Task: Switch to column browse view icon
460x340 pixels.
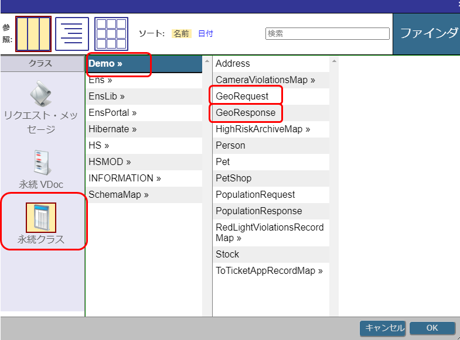Action: tap(33, 34)
